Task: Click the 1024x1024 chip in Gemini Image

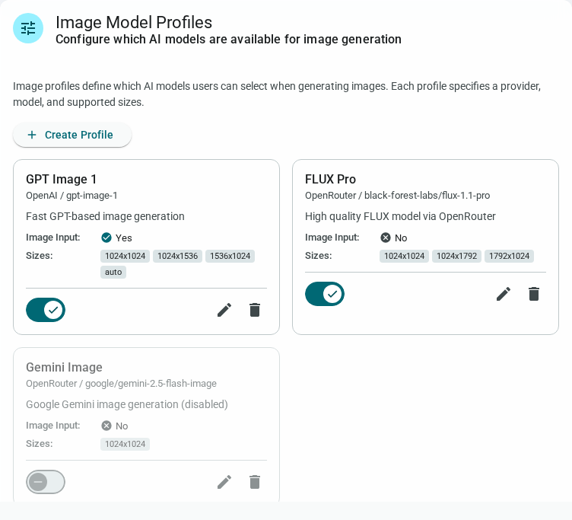Action: (x=125, y=444)
